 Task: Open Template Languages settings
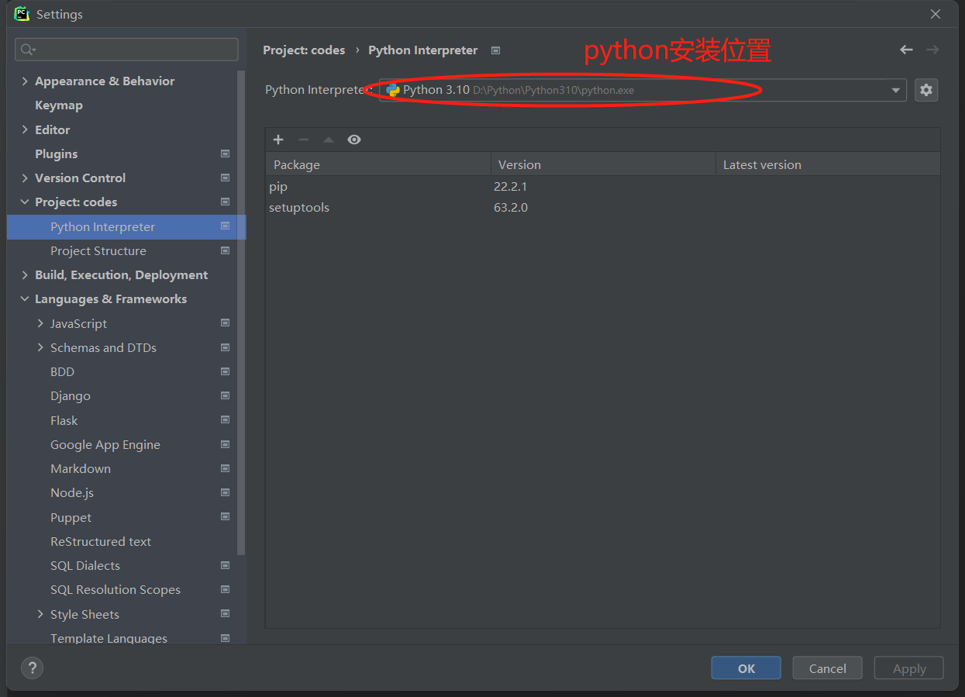click(109, 638)
